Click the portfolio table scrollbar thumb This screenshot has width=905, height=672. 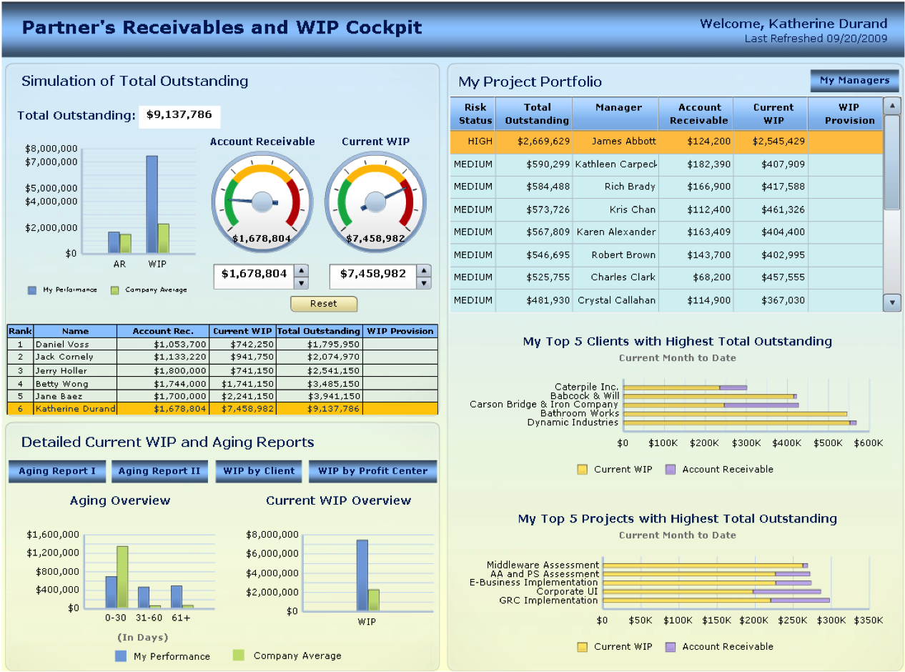pos(892,162)
